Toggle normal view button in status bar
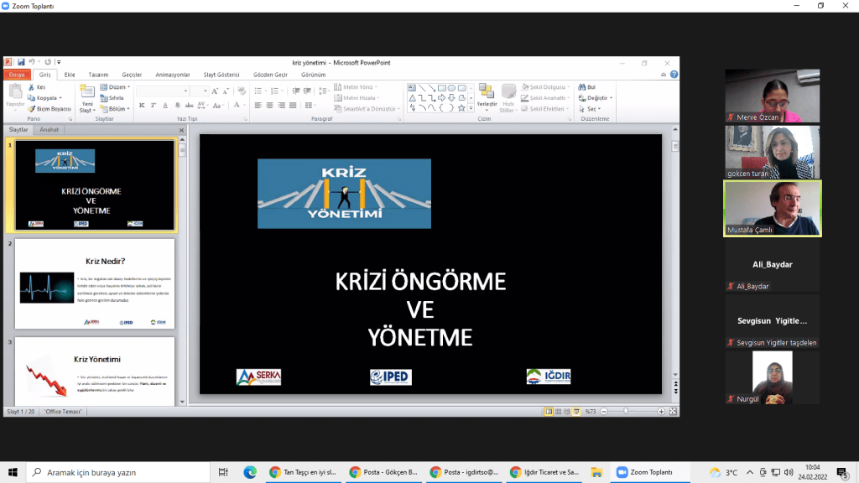Screen dimensions: 859x483 pos(549,412)
